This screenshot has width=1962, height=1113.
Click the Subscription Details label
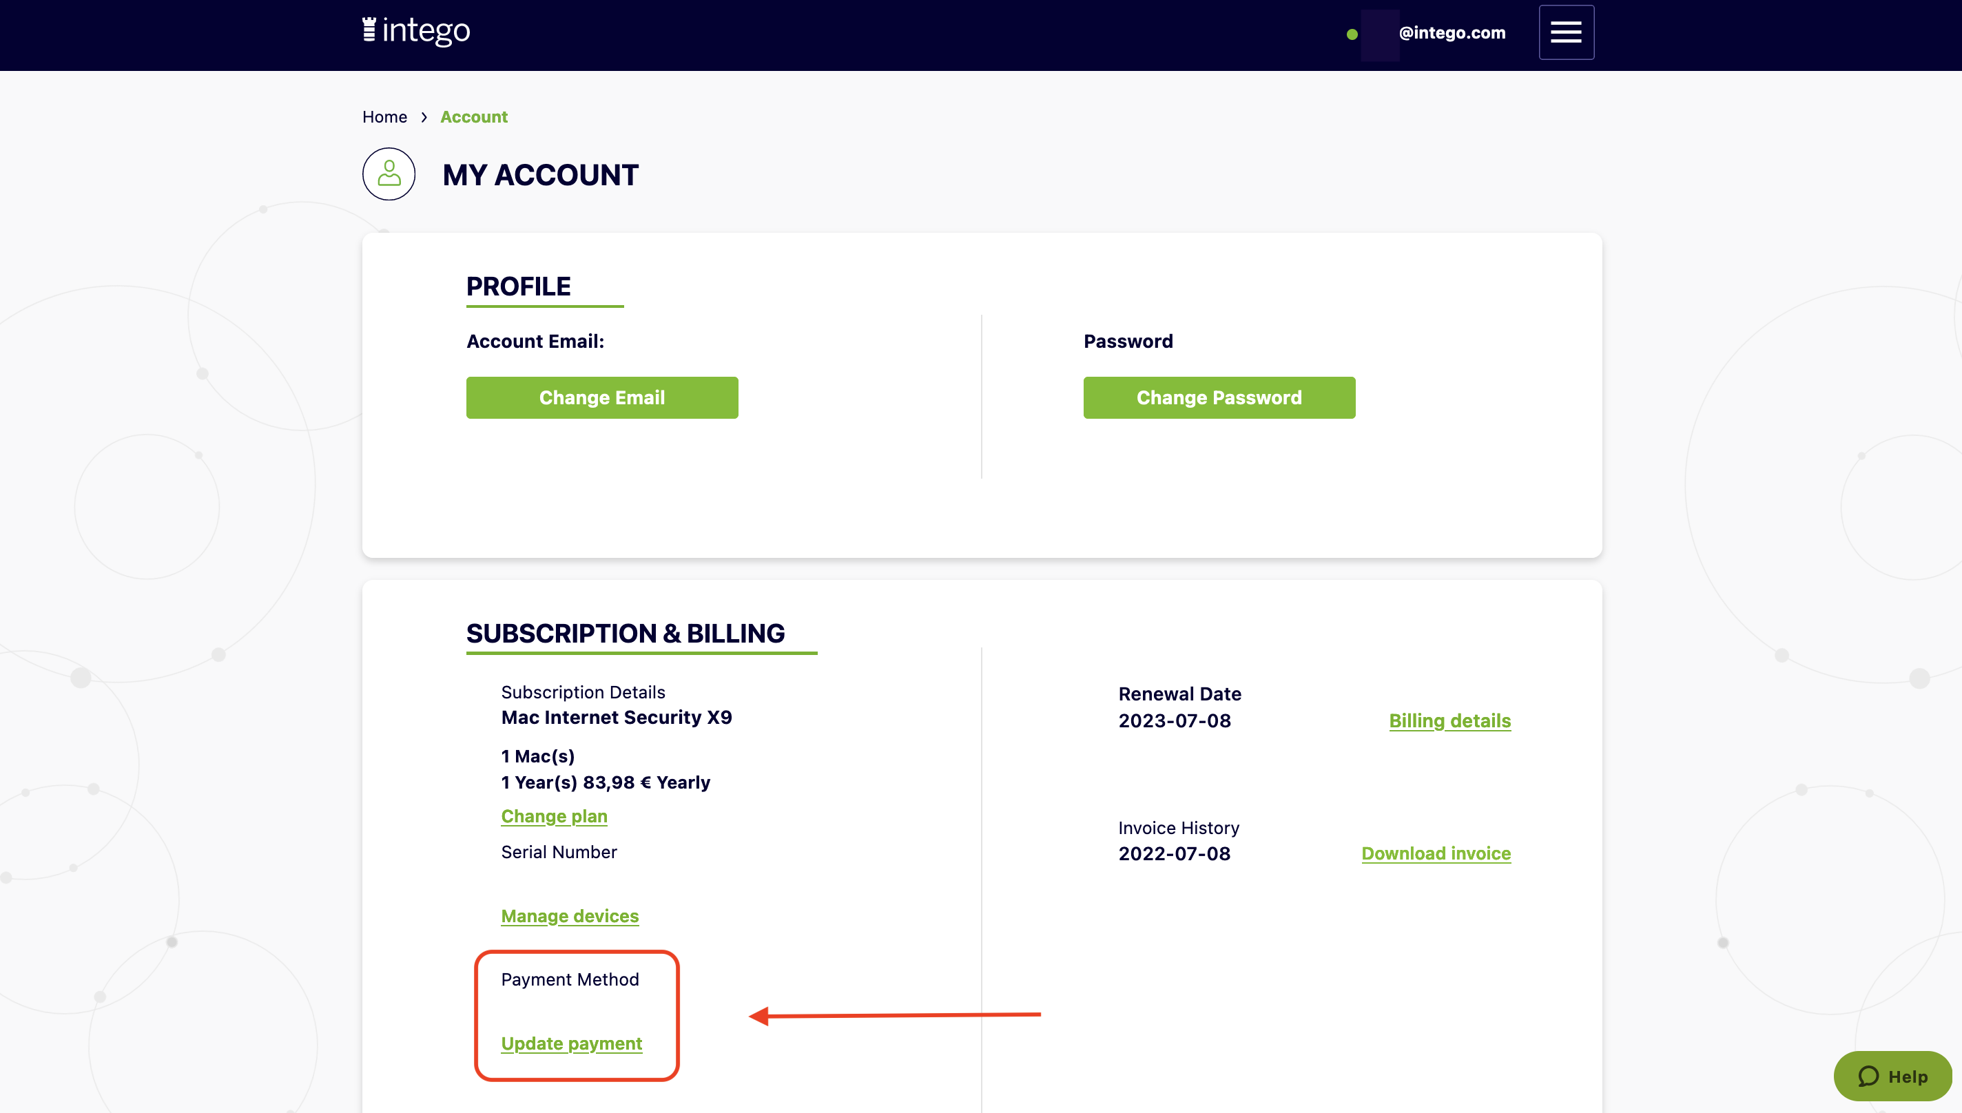[x=584, y=691]
